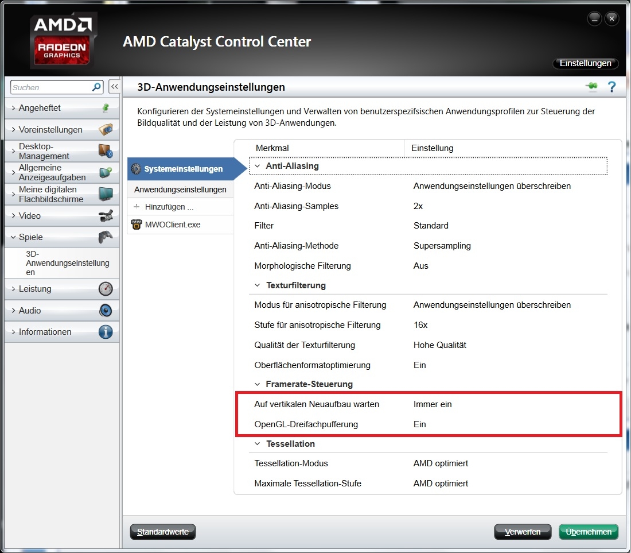Click the Meine digitalen Flachbildschirme icon

(106, 194)
